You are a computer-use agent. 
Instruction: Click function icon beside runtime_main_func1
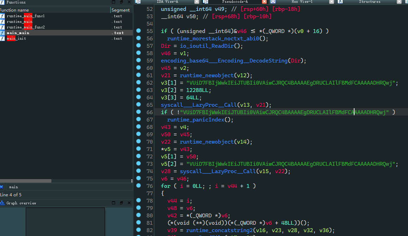(x=2, y=16)
